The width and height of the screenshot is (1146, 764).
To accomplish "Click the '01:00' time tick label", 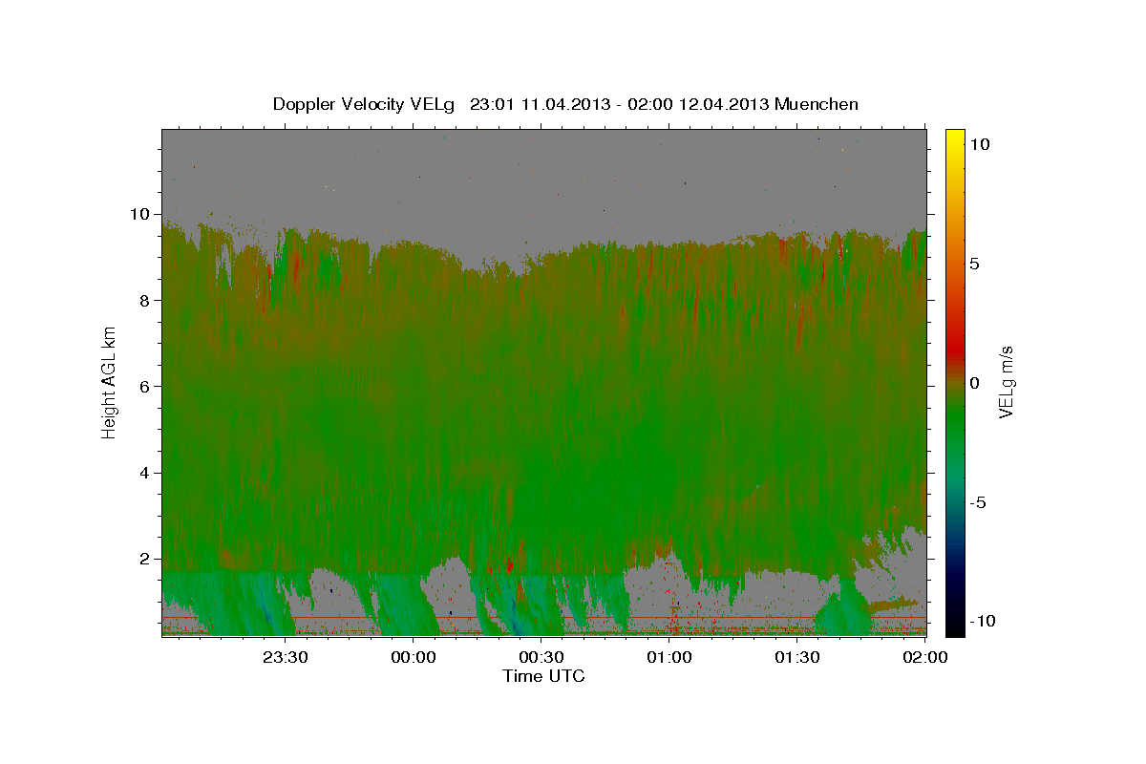I will (x=669, y=657).
